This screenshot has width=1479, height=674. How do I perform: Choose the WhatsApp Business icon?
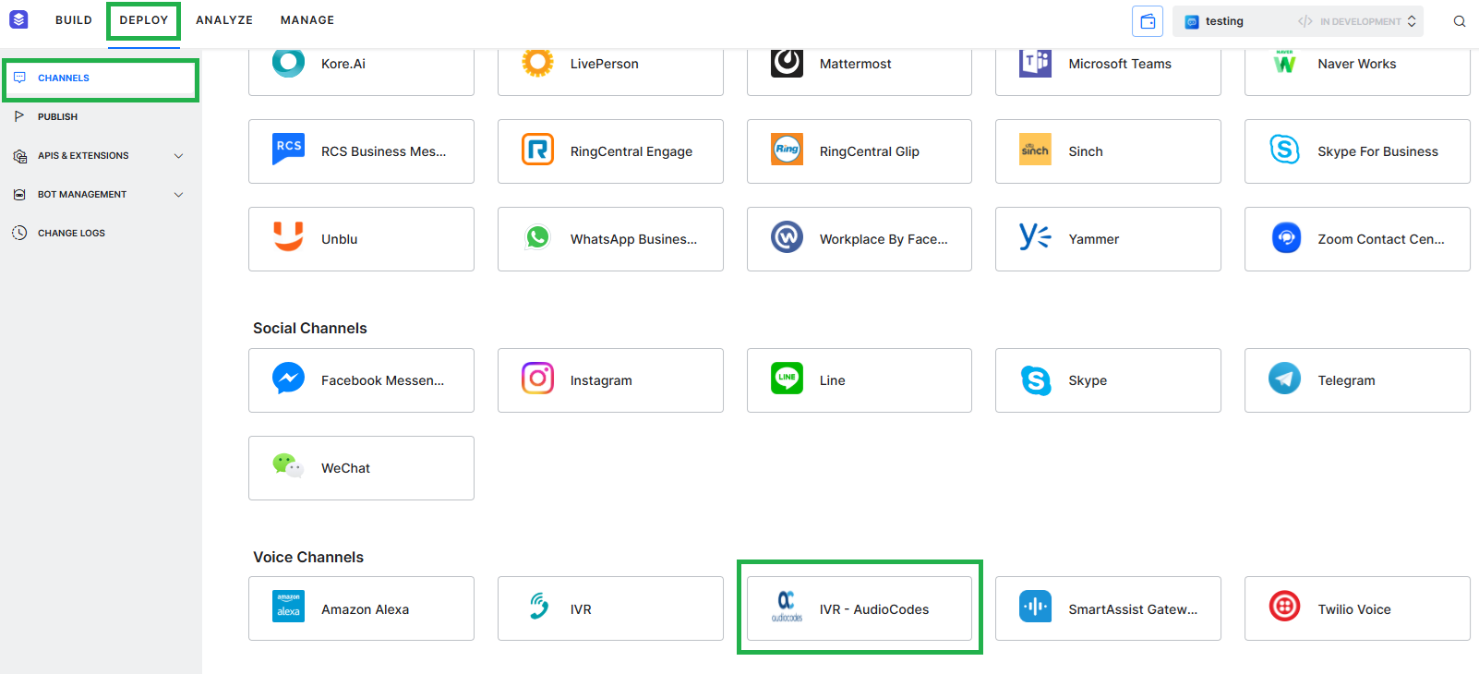coord(537,237)
